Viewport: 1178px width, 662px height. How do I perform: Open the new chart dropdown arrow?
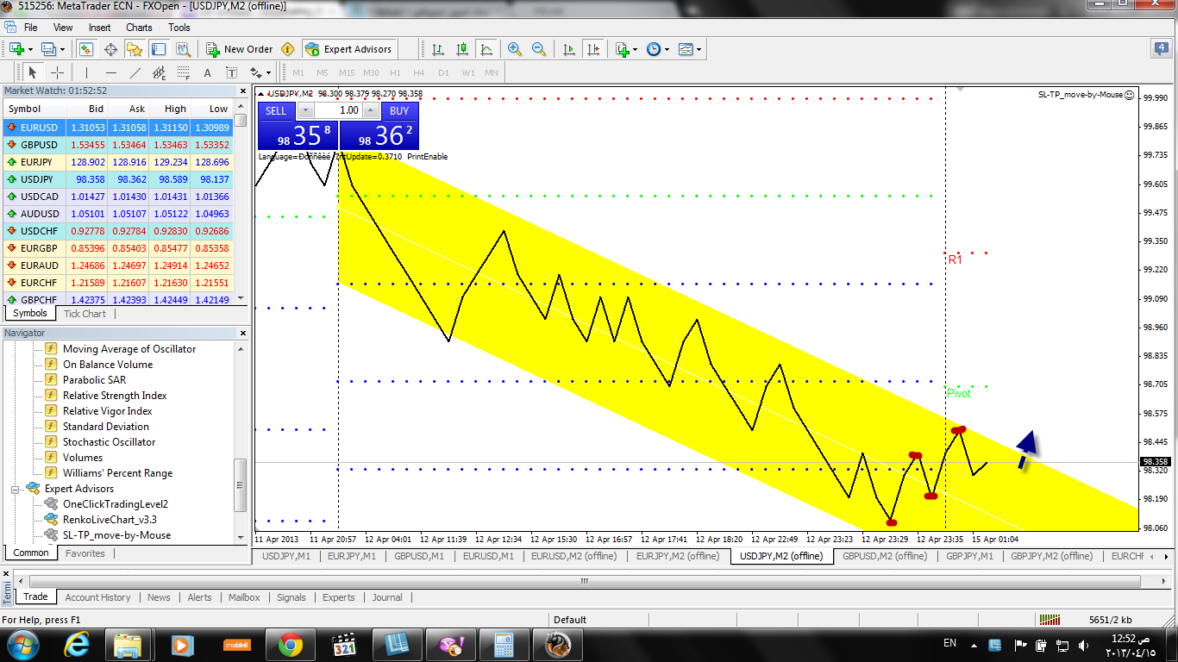tap(30, 49)
